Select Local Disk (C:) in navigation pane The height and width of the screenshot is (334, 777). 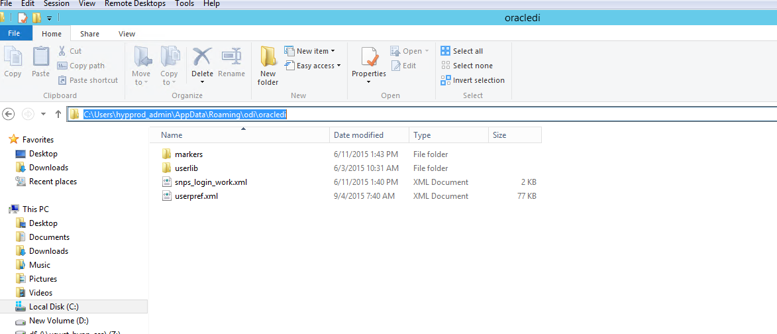[54, 307]
